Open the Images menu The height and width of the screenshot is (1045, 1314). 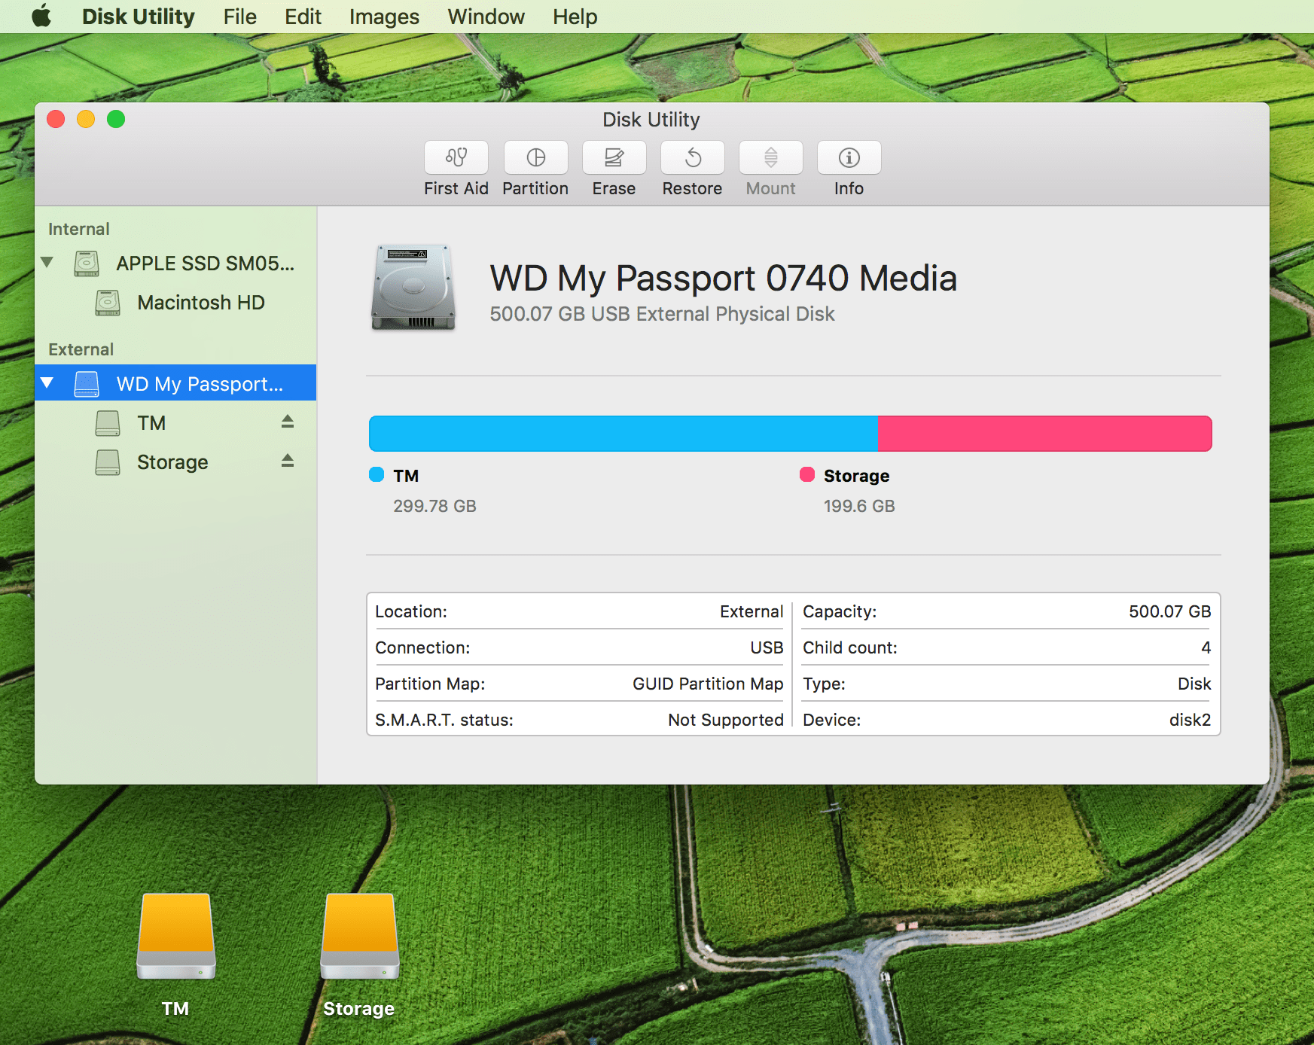click(384, 17)
